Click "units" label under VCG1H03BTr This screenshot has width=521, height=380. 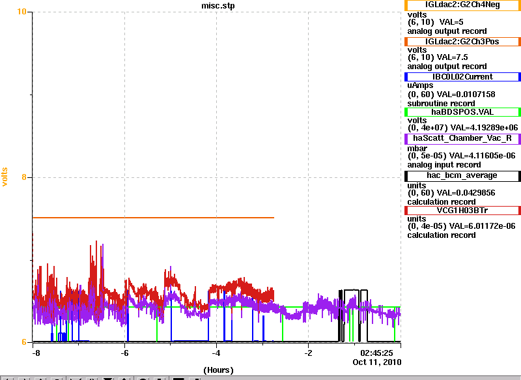417,219
